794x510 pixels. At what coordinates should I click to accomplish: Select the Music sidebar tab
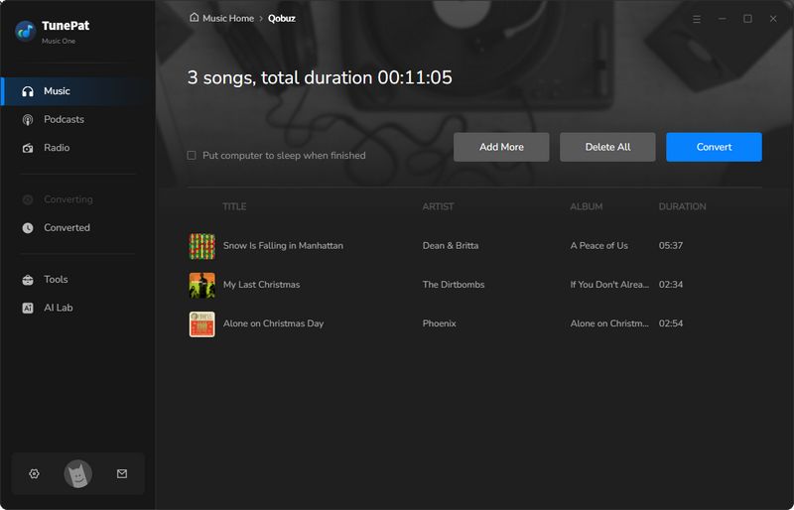(57, 91)
